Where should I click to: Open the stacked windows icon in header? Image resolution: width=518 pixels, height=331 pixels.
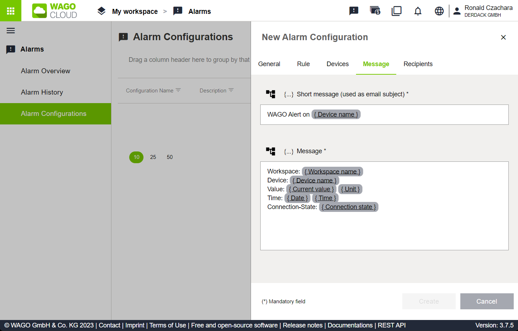coord(396,11)
